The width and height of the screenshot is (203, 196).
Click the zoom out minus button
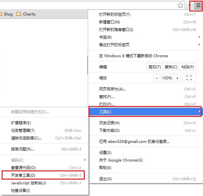coord(157,78)
